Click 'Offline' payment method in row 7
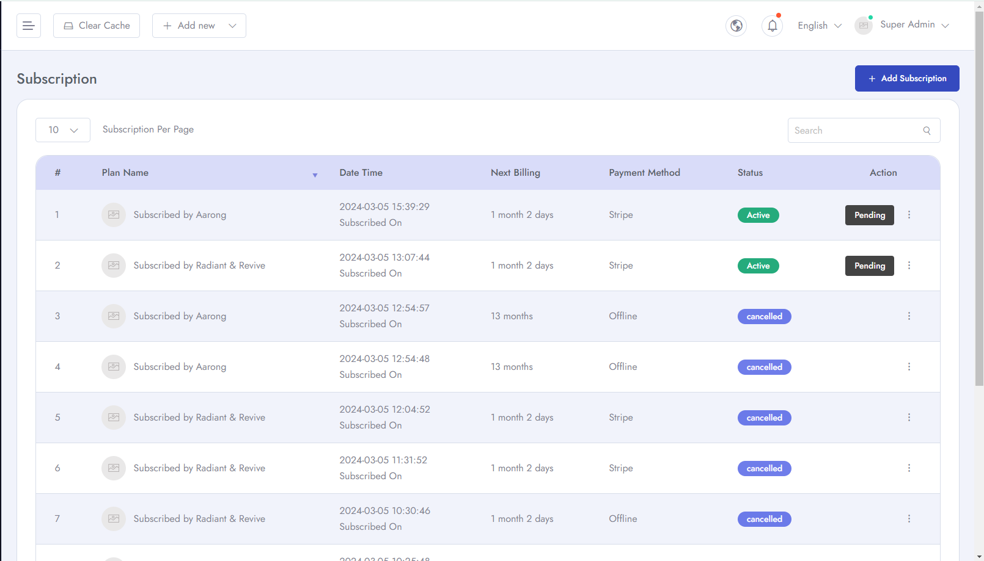 coord(623,519)
